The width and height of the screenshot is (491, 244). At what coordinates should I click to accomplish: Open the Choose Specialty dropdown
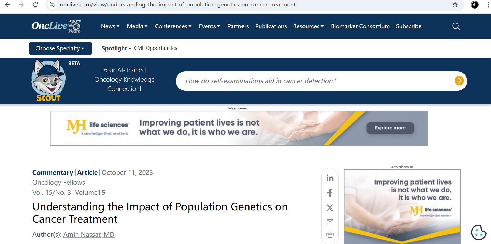[60, 48]
